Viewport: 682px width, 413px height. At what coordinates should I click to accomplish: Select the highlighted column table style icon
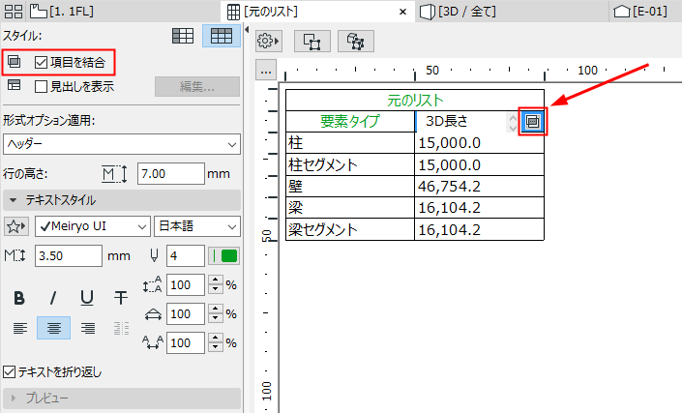[222, 36]
